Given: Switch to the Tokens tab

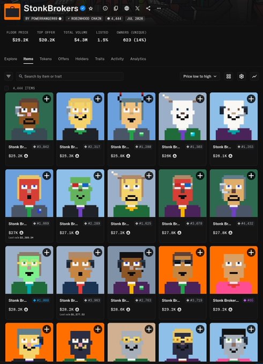Looking at the screenshot, I should [46, 59].
